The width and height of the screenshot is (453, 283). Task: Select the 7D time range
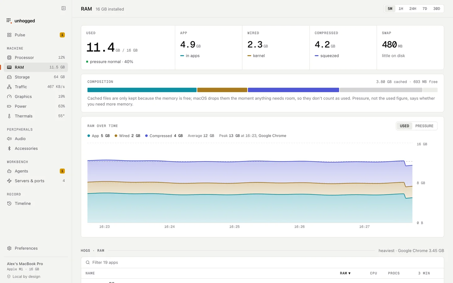tap(425, 8)
